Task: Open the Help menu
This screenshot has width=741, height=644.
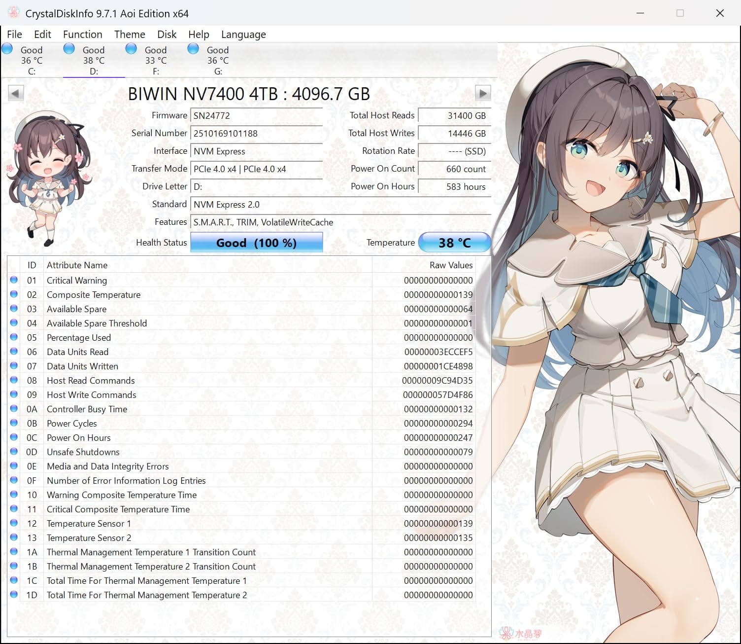Action: tap(199, 35)
